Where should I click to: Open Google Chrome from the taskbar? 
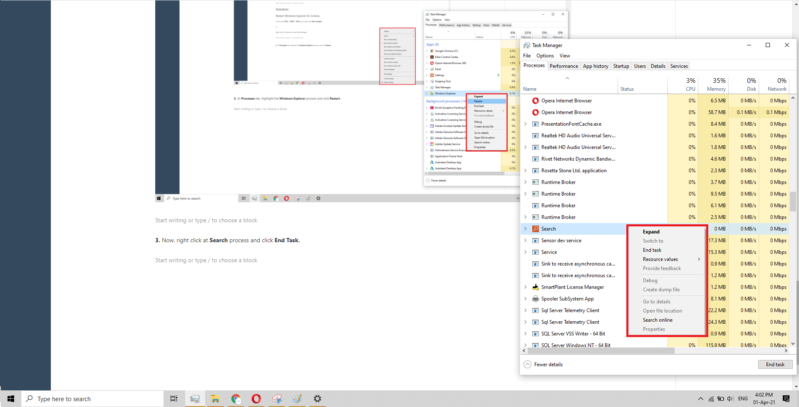tap(236, 398)
